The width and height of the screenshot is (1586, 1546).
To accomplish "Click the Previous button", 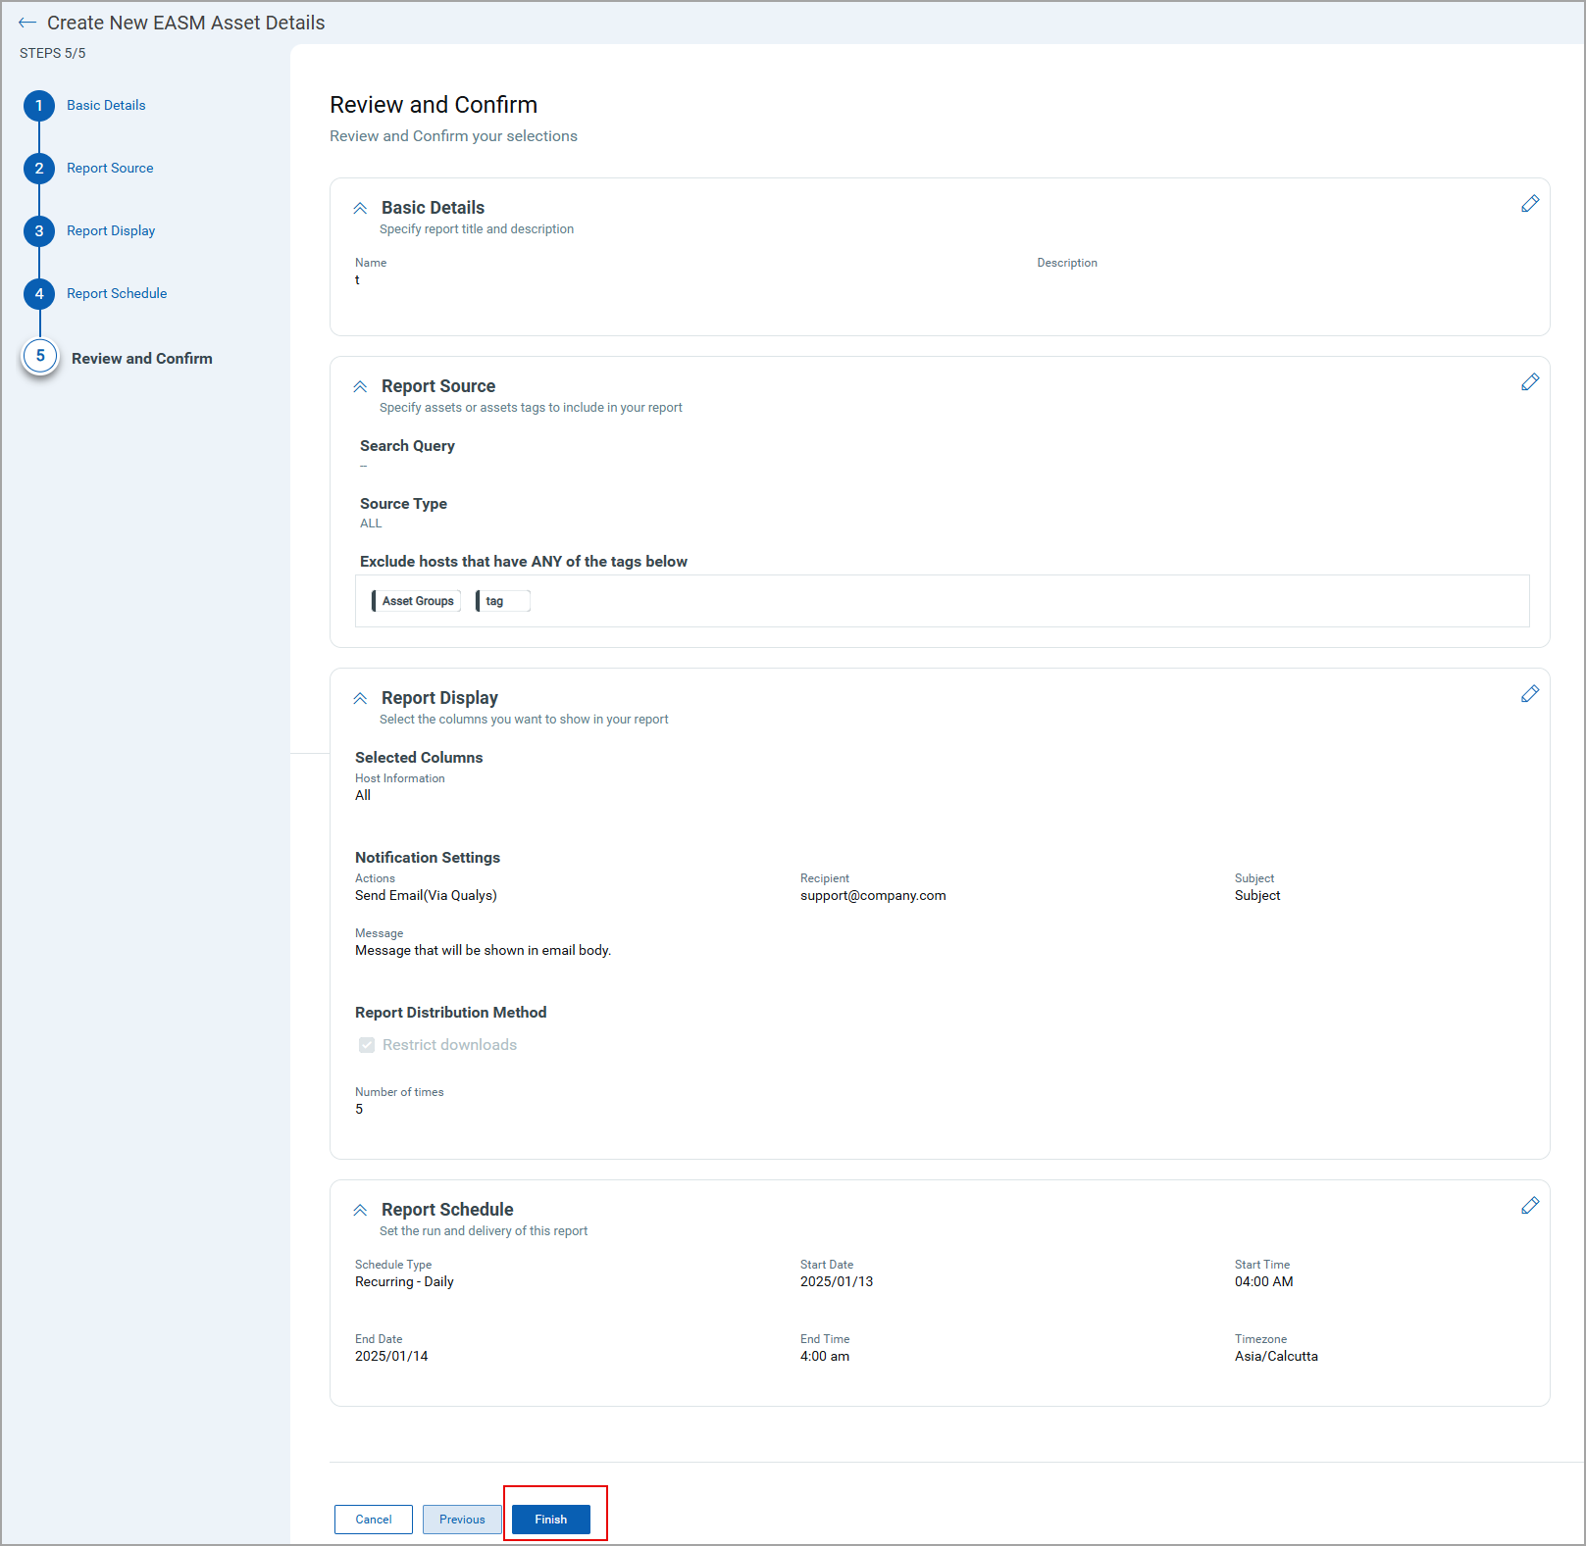I will pyautogui.click(x=461, y=1519).
